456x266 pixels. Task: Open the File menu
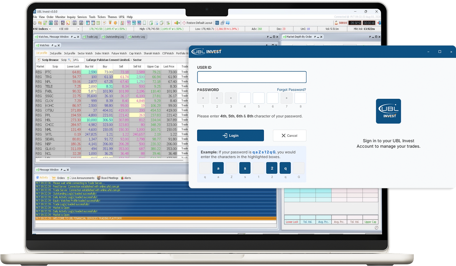pos(35,17)
